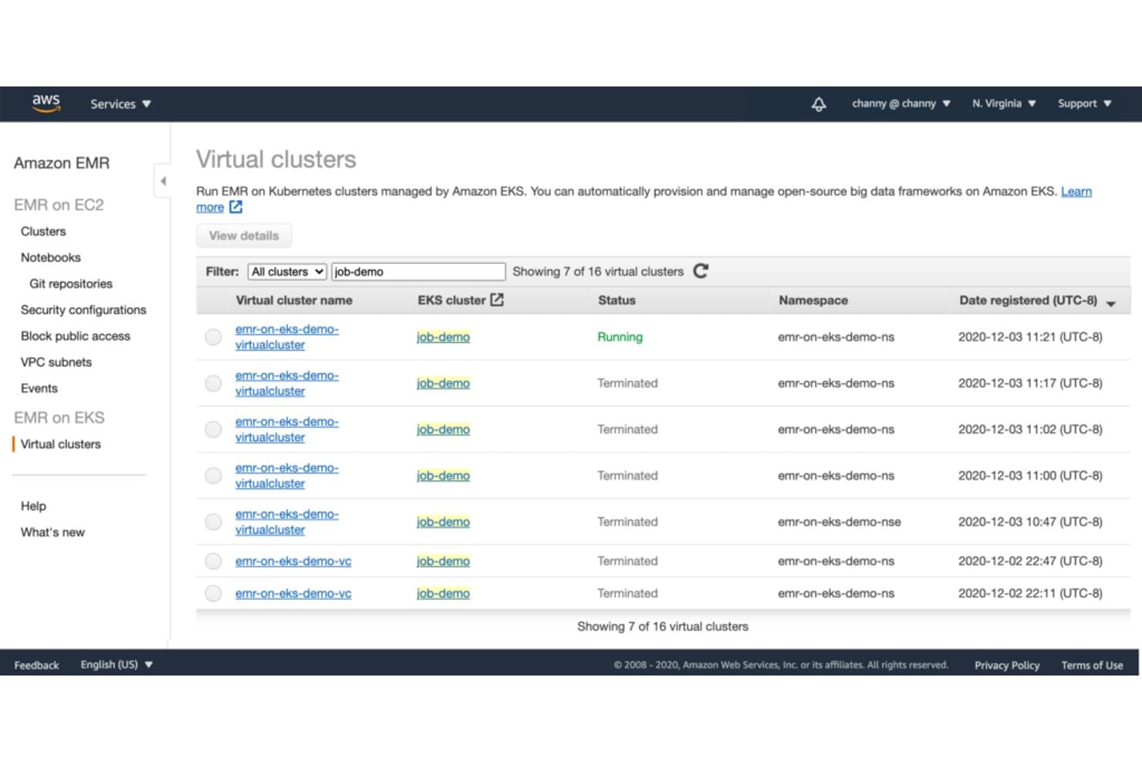Open Git repositories in sidebar
The image size is (1142, 762).
tap(71, 284)
